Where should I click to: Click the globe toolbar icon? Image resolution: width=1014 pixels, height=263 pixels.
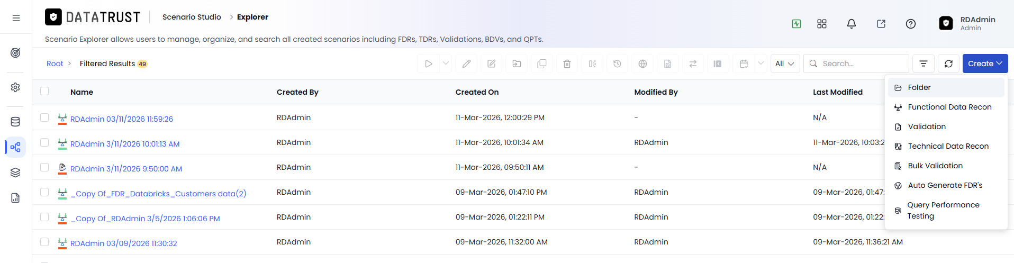(642, 64)
